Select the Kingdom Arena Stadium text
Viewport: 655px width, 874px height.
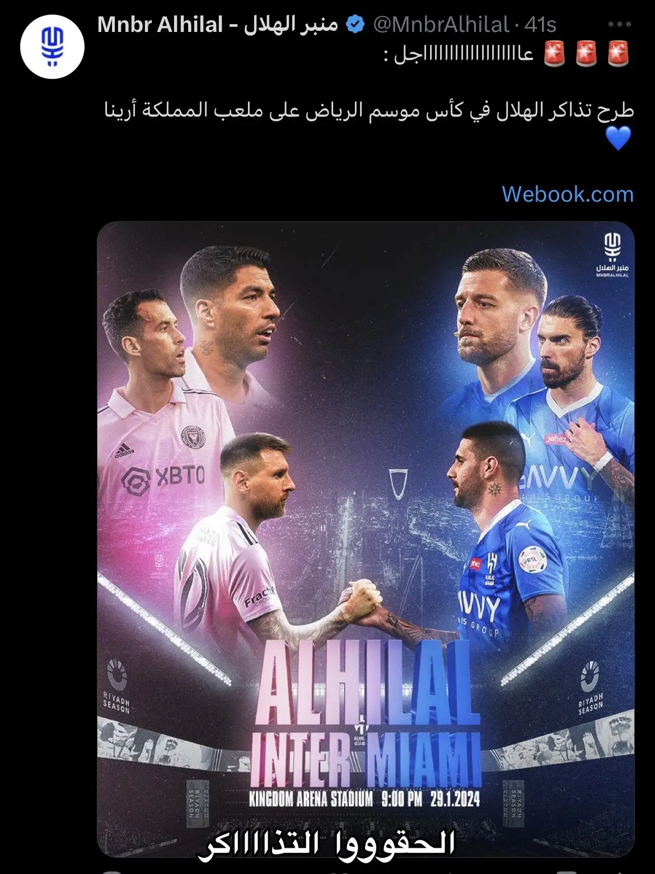311,798
